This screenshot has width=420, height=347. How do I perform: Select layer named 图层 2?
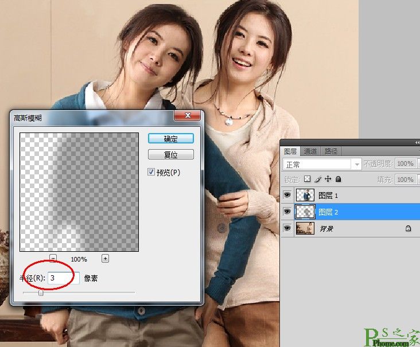[328, 212]
